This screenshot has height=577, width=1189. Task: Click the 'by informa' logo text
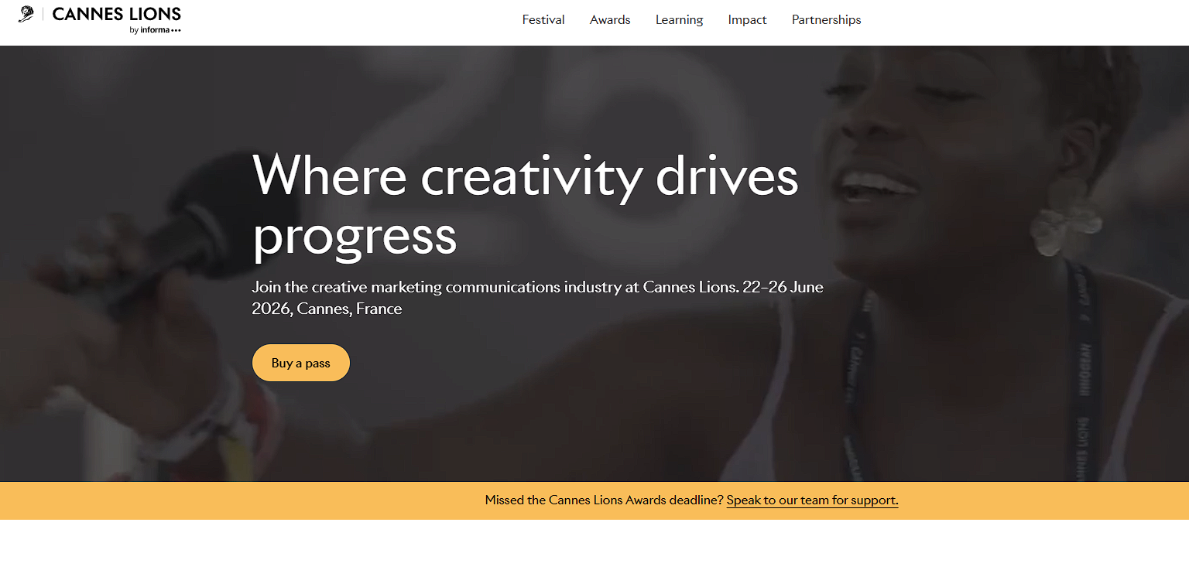pyautogui.click(x=156, y=30)
